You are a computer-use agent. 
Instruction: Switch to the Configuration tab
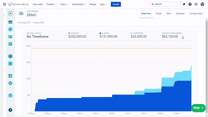tap(196, 14)
